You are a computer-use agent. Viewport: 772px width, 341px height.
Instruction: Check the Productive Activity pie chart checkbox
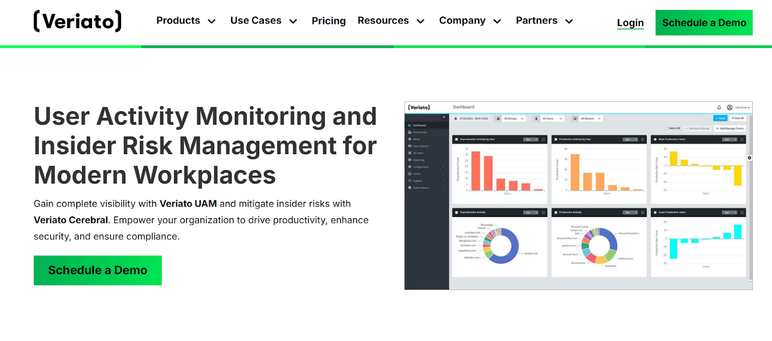pos(556,212)
